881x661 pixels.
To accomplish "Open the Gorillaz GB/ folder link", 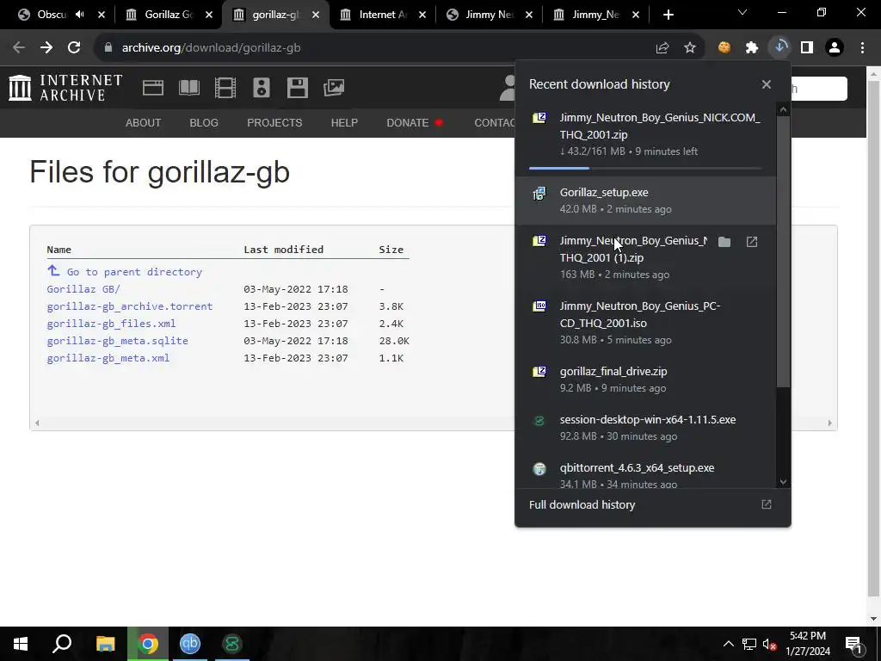I will tap(83, 289).
